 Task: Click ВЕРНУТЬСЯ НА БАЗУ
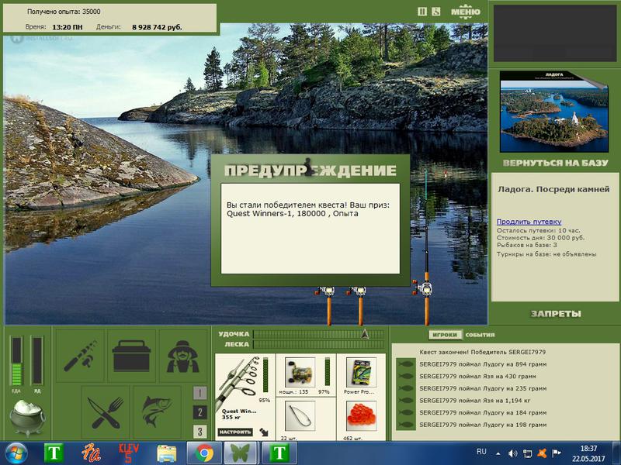tap(555, 163)
